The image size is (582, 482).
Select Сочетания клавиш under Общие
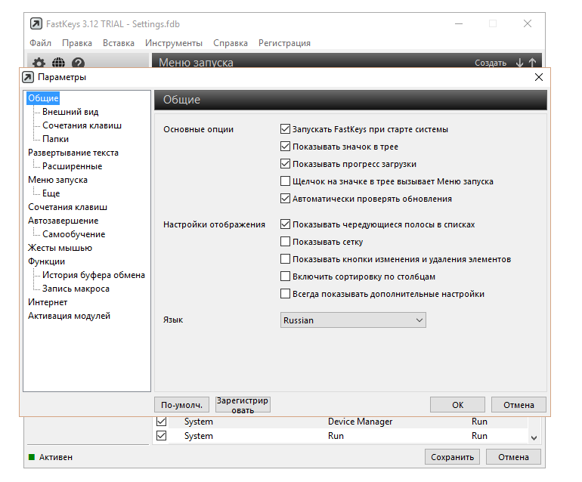coord(82,125)
